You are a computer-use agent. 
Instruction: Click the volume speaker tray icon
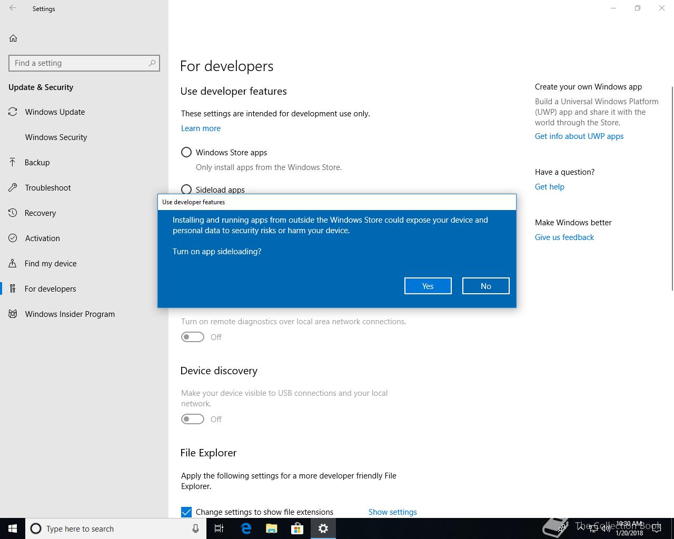(x=606, y=528)
